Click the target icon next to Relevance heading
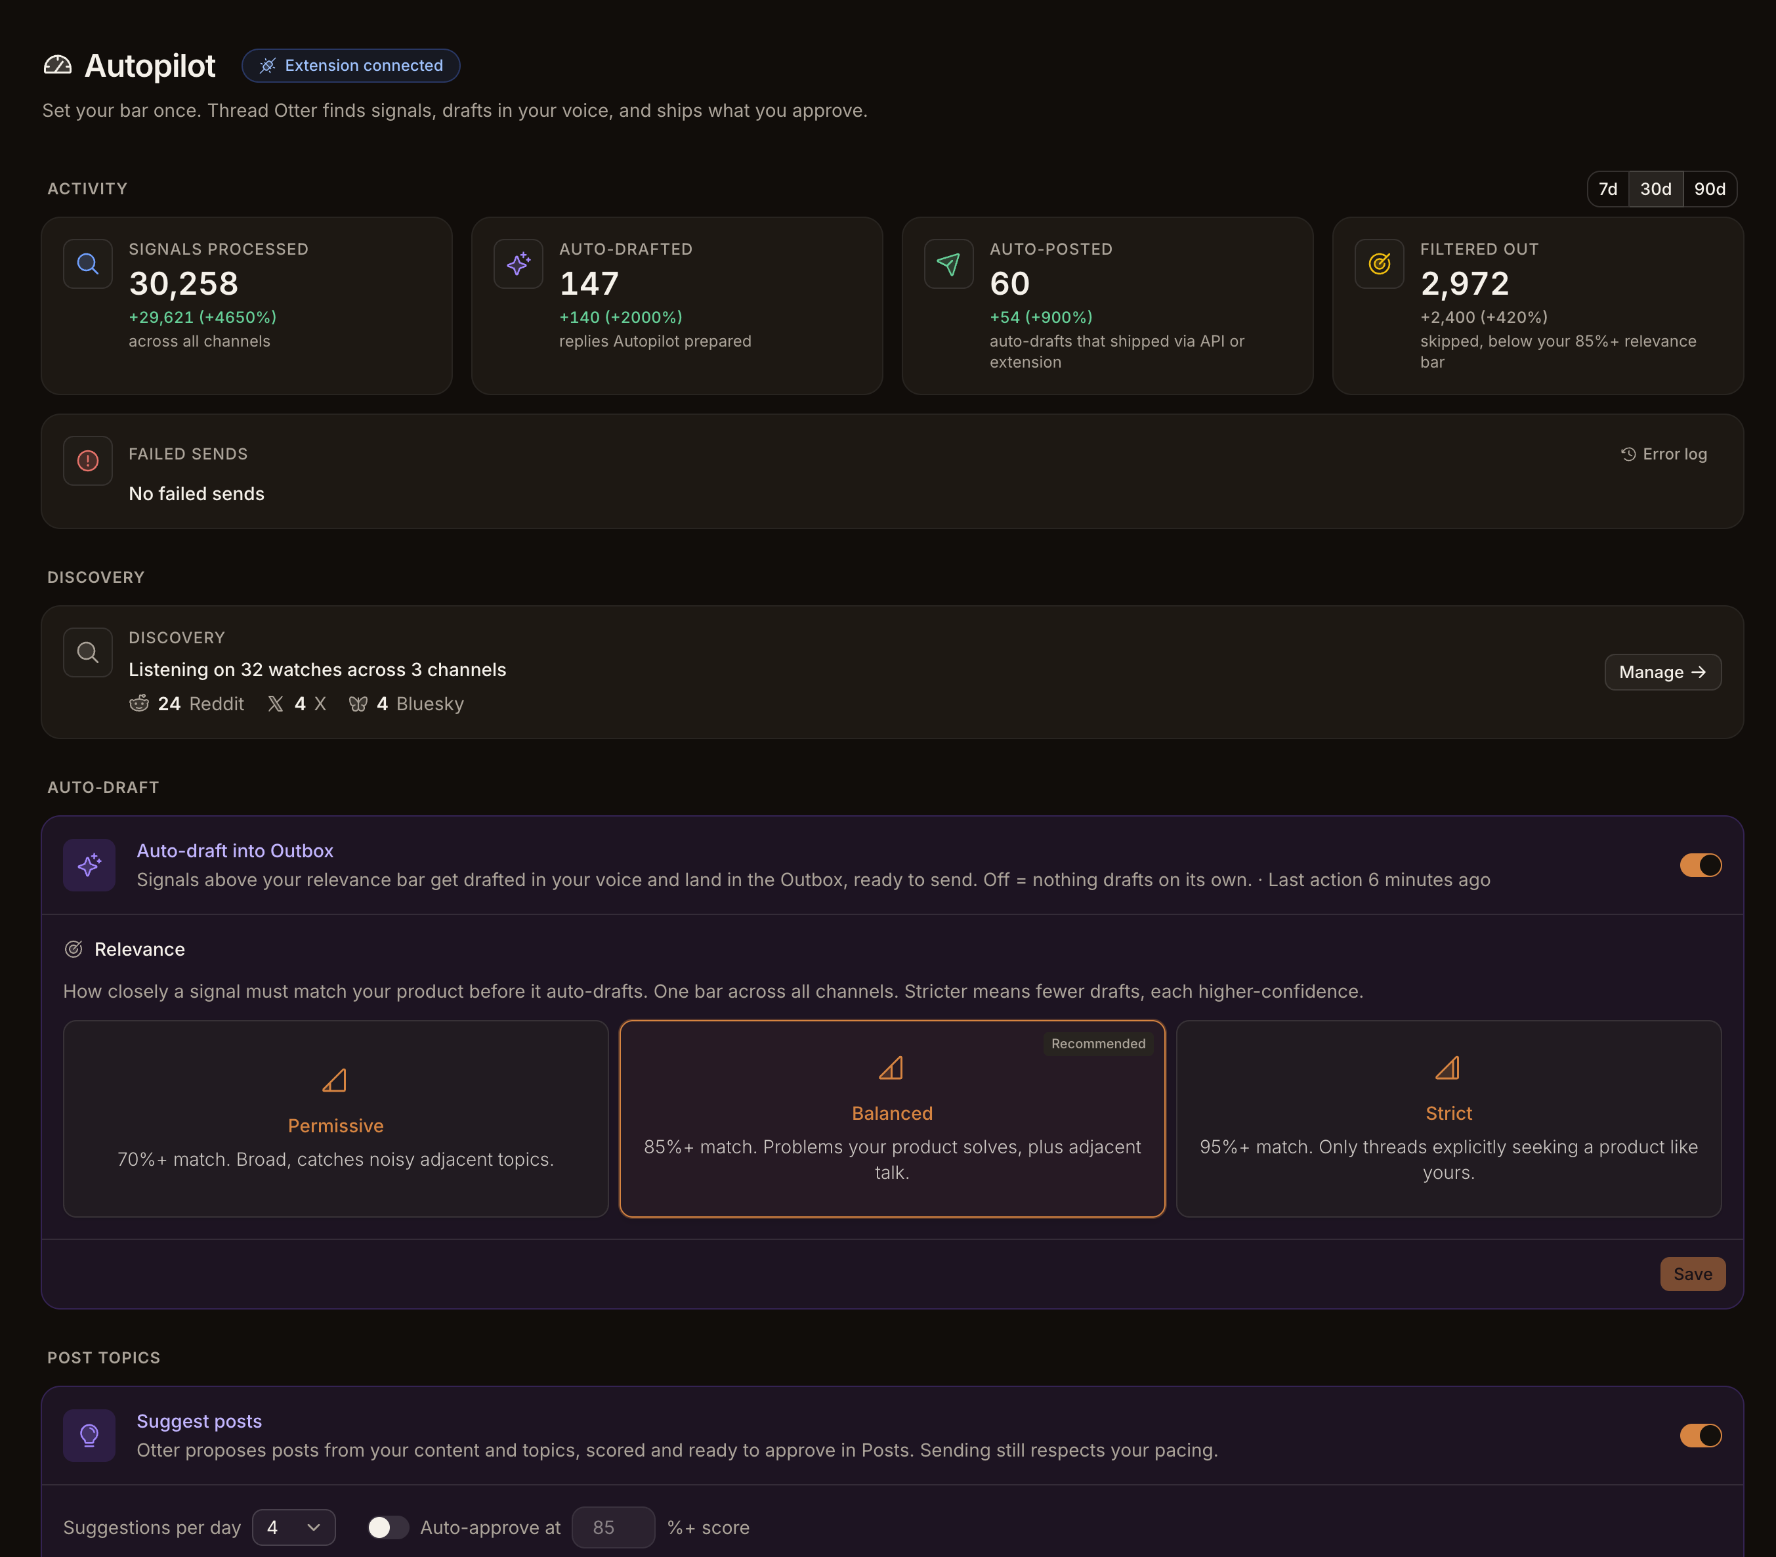Screen dimensions: 1776x1557 (x=74, y=950)
